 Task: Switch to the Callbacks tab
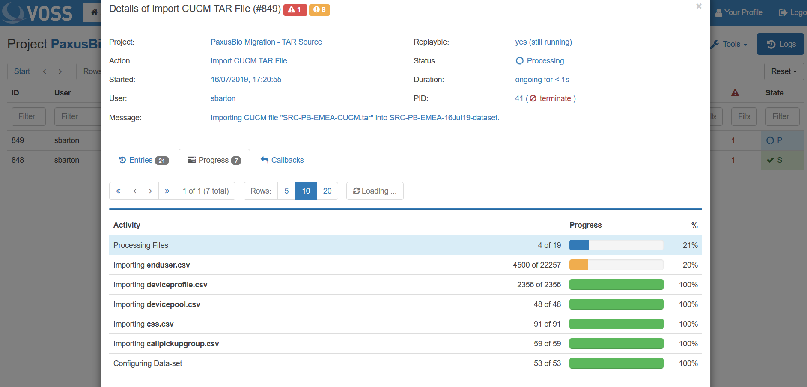click(x=282, y=160)
